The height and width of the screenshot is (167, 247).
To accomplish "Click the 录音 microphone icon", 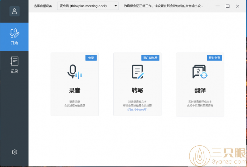I will coord(74,72).
